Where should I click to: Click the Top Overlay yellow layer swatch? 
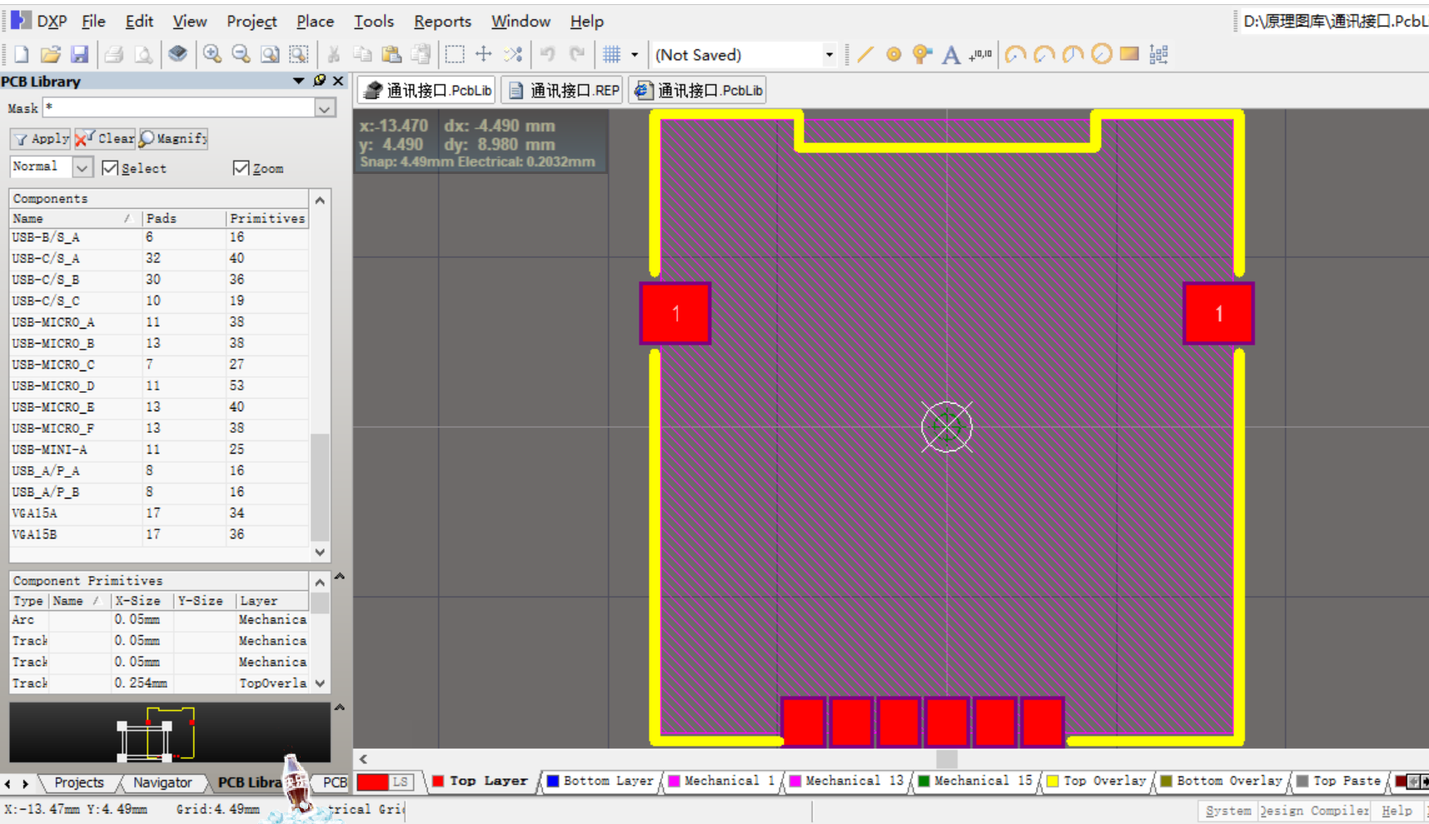click(x=1053, y=781)
